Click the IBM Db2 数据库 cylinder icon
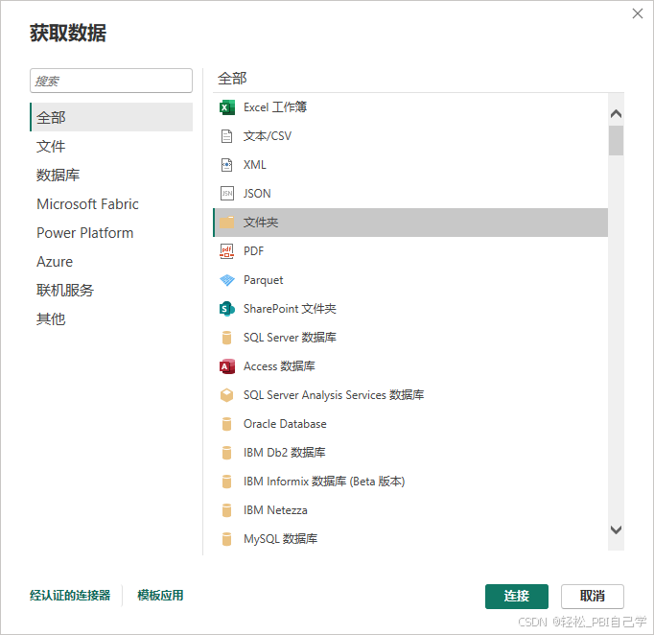 tap(227, 453)
